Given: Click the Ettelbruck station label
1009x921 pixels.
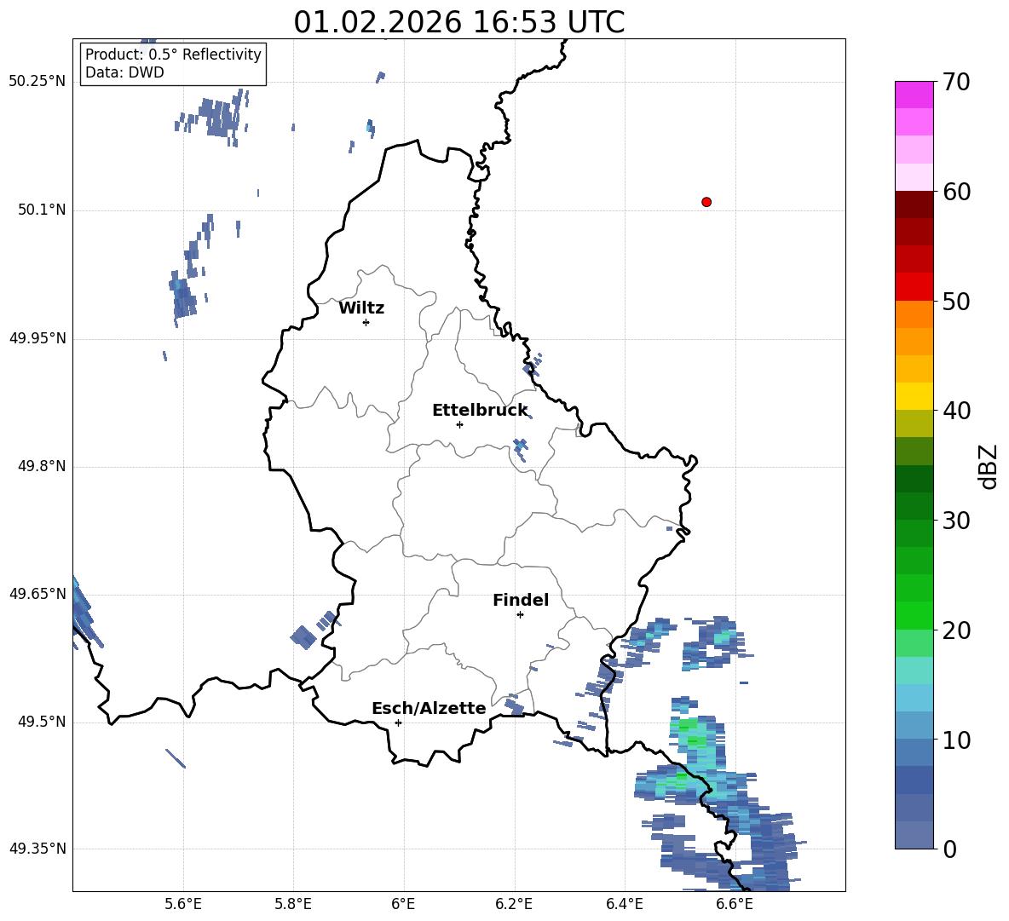Looking at the screenshot, I should click(480, 411).
